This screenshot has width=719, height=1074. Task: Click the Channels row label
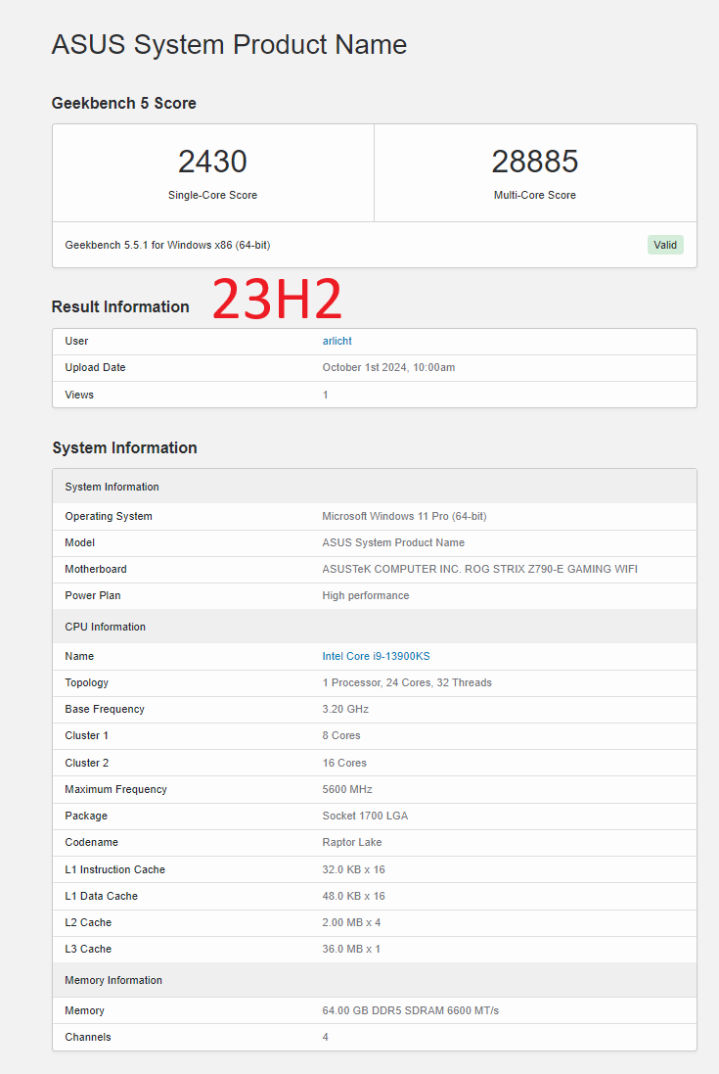point(88,1037)
